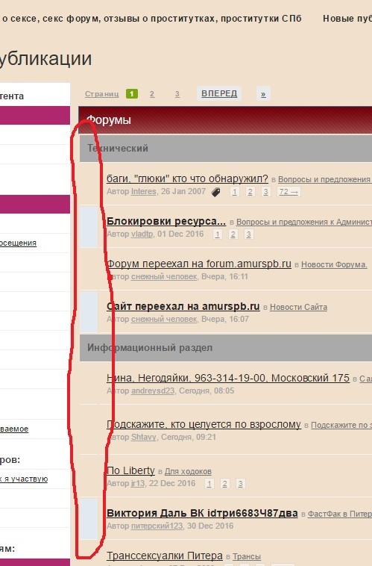The height and width of the screenshot is (566, 372).
Task: Open topic Транссексуалки Питера
Action: pyautogui.click(x=164, y=556)
